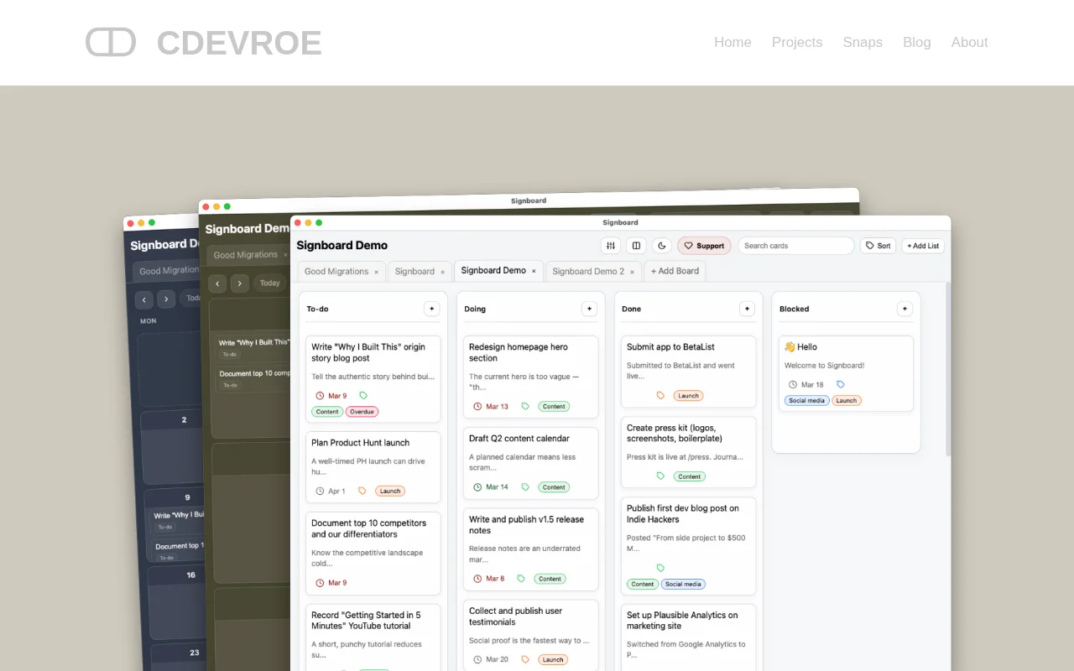Close the front window's Good Migrations tab

376,272
